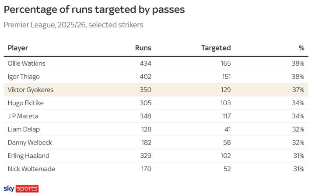
Task: Click the chart title about runs targeted
Action: 94,10
